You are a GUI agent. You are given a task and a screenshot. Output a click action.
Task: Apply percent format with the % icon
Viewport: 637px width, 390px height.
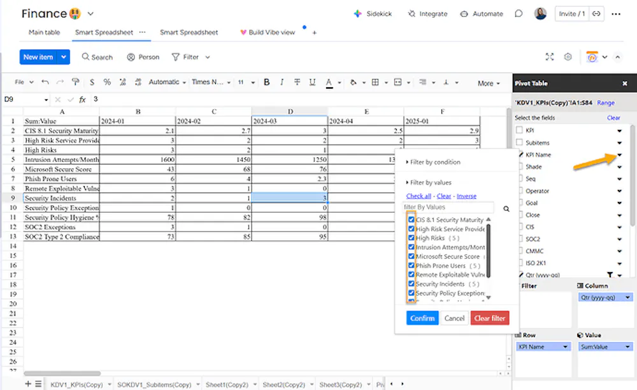[x=107, y=82]
